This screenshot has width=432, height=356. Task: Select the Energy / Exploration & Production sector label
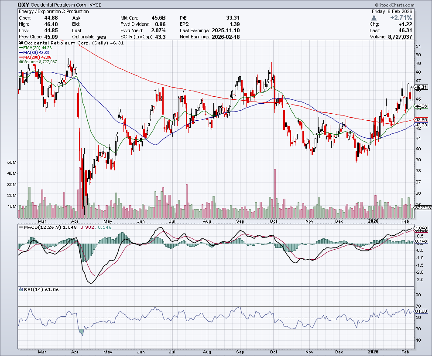coord(54,12)
